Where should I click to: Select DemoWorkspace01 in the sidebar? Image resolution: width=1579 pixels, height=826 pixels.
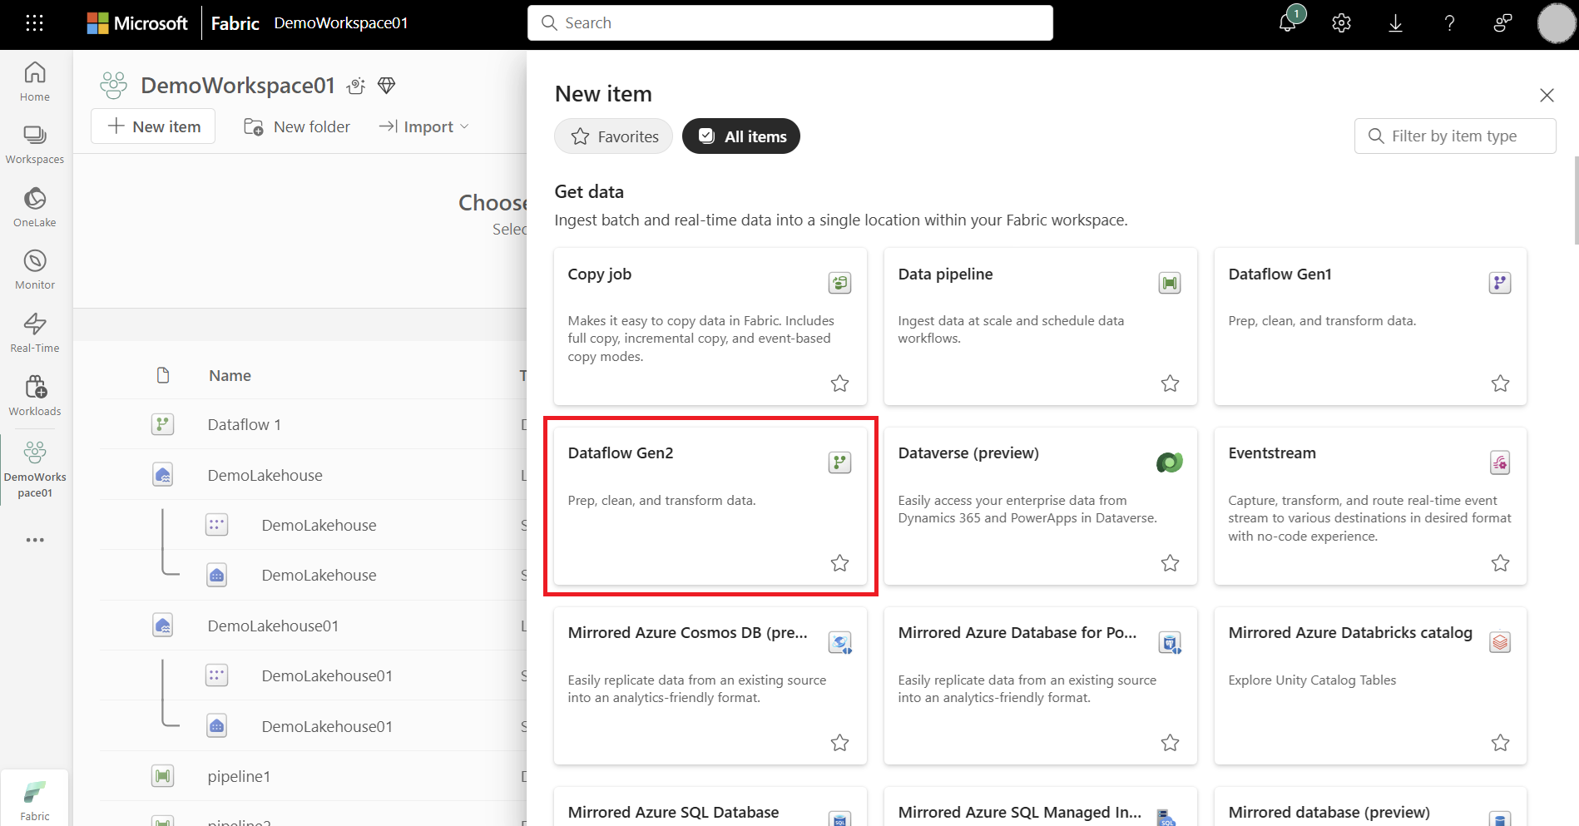[35, 468]
